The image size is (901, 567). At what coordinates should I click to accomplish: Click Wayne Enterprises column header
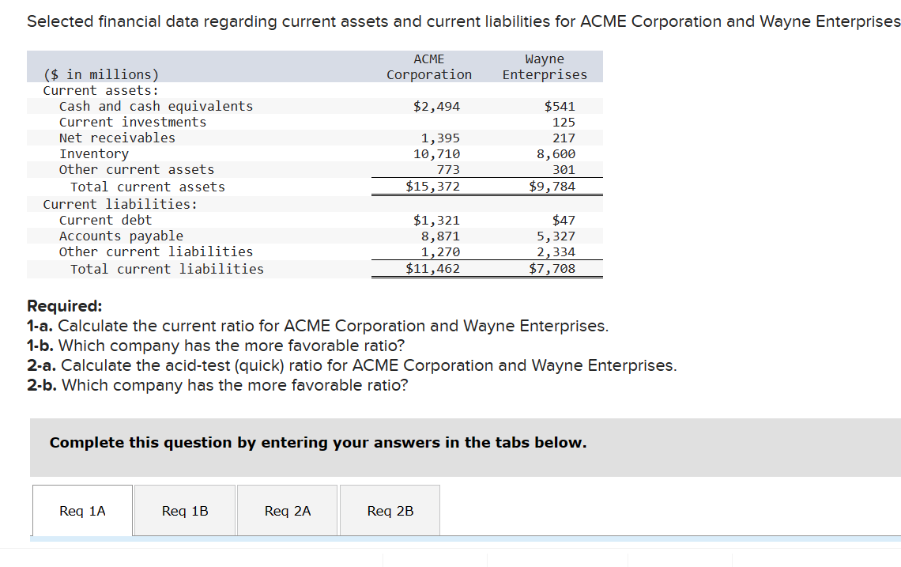tap(545, 66)
